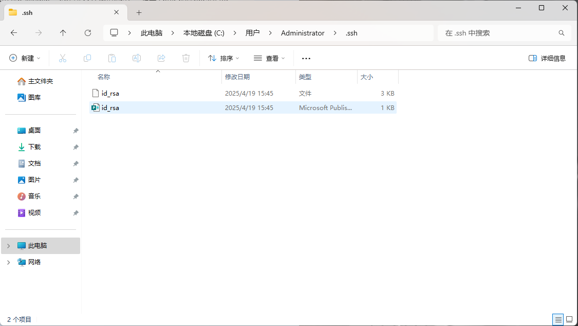Unpin 图片 using its pin icon
578x326 pixels.
(76, 180)
